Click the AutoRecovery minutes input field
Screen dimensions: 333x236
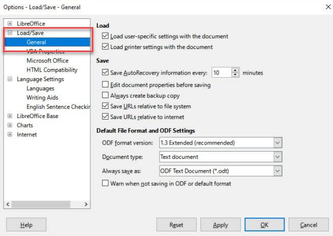pos(221,73)
